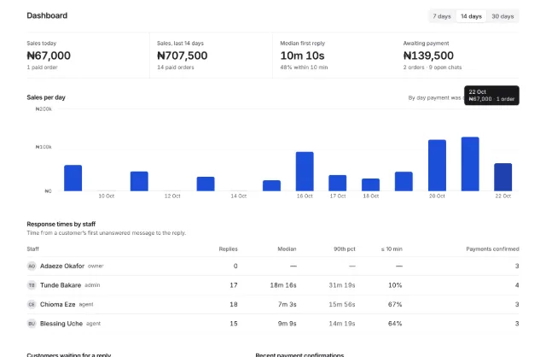Select the sales bar above 16 Oct
The width and height of the screenshot is (546, 357).
click(305, 172)
